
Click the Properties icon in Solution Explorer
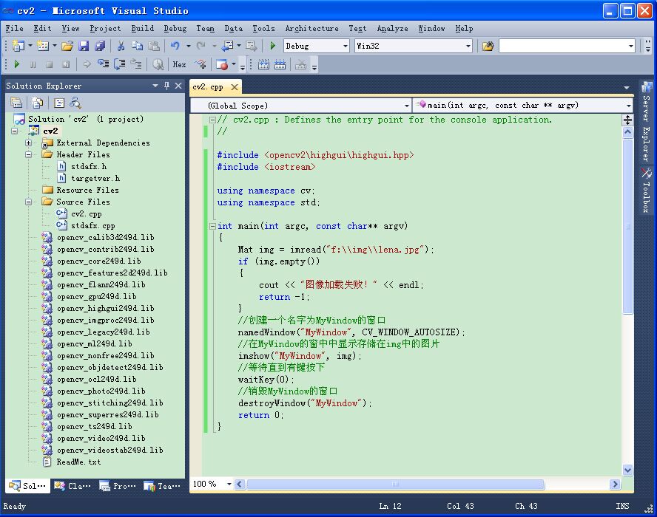click(16, 103)
